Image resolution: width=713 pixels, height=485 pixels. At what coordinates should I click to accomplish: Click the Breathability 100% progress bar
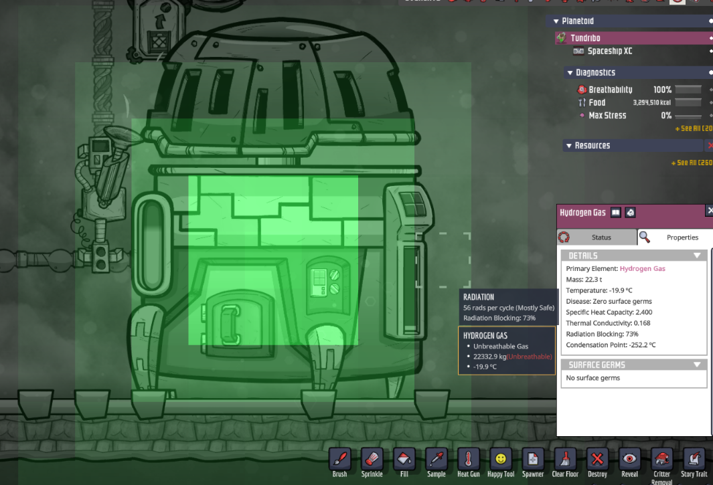tap(688, 90)
